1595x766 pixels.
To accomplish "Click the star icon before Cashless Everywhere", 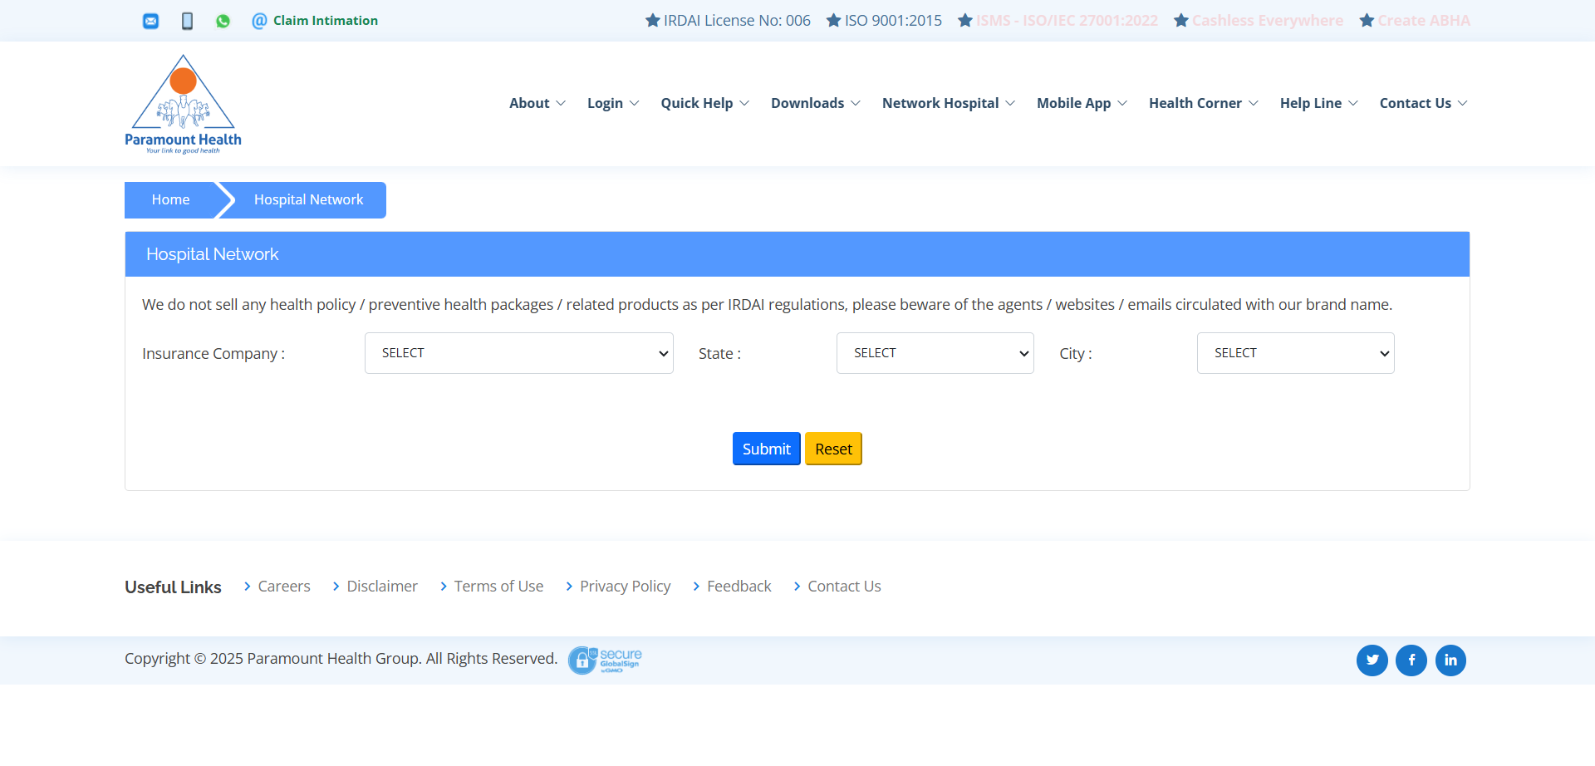I will [1181, 20].
